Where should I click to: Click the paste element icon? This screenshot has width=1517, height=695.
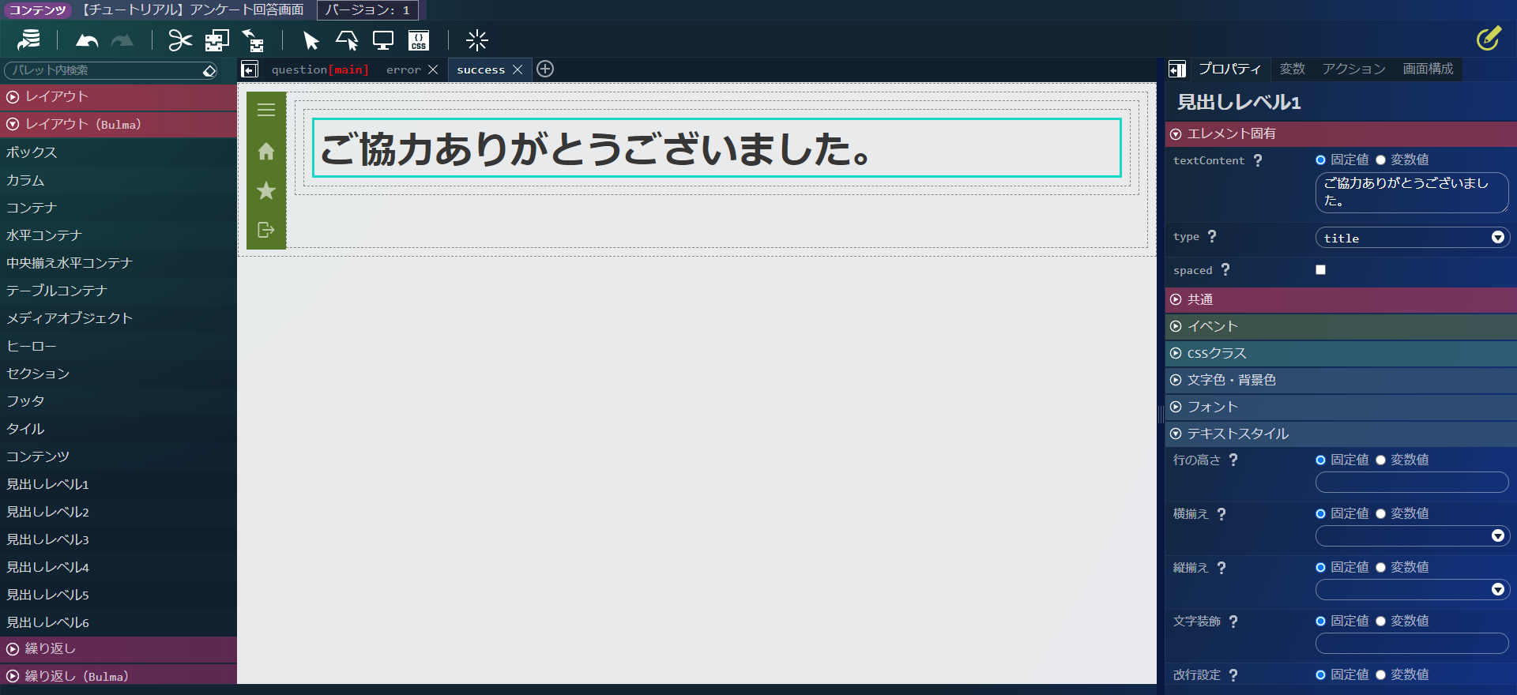pyautogui.click(x=253, y=40)
